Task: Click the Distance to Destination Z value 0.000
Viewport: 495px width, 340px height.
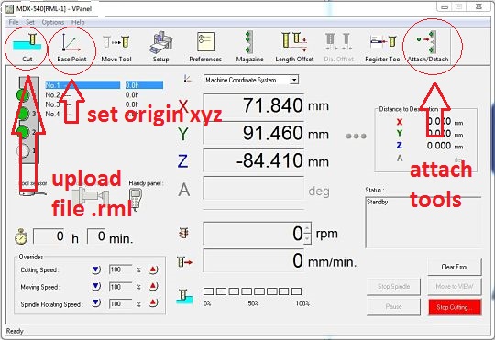Action: point(439,146)
